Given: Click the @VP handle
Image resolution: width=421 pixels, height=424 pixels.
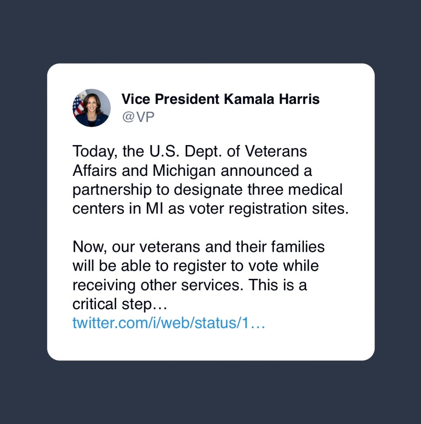Looking at the screenshot, I should 138,118.
